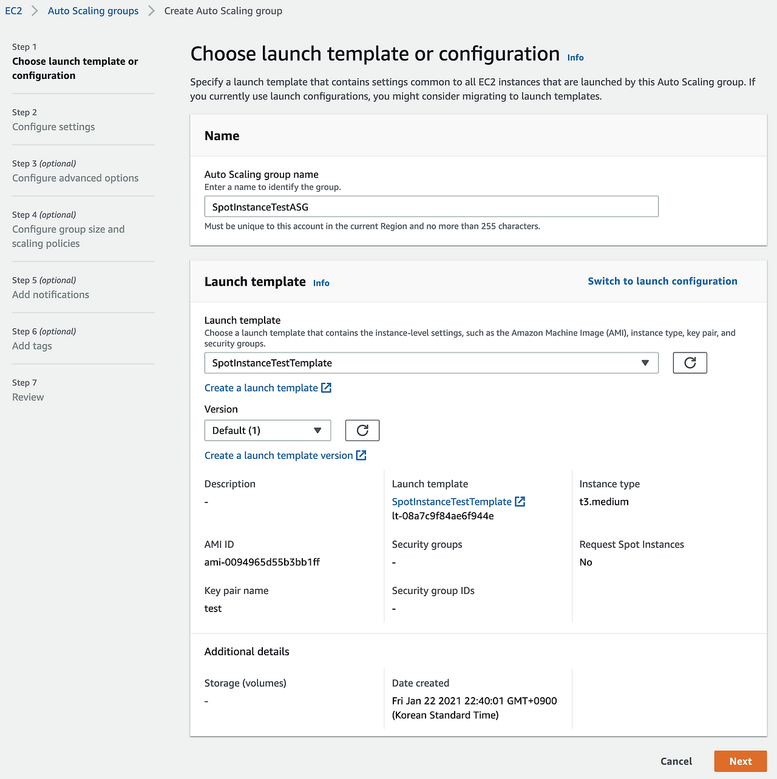Open the SpotInstanceTestTemplate launch template dropdown
This screenshot has width=777, height=779.
[431, 363]
